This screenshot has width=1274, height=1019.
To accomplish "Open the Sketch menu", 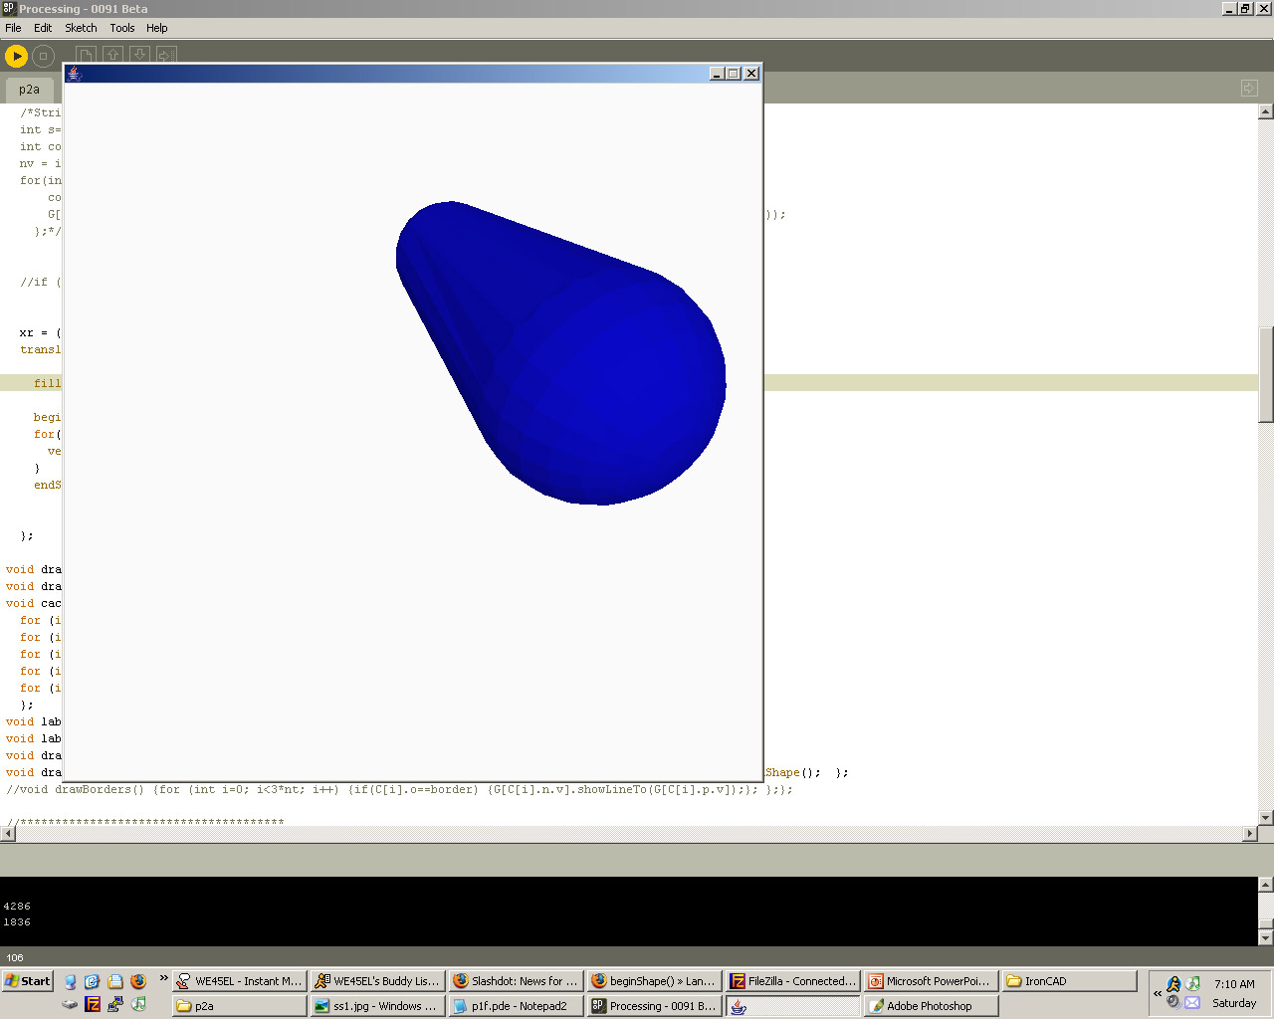I will tap(81, 28).
